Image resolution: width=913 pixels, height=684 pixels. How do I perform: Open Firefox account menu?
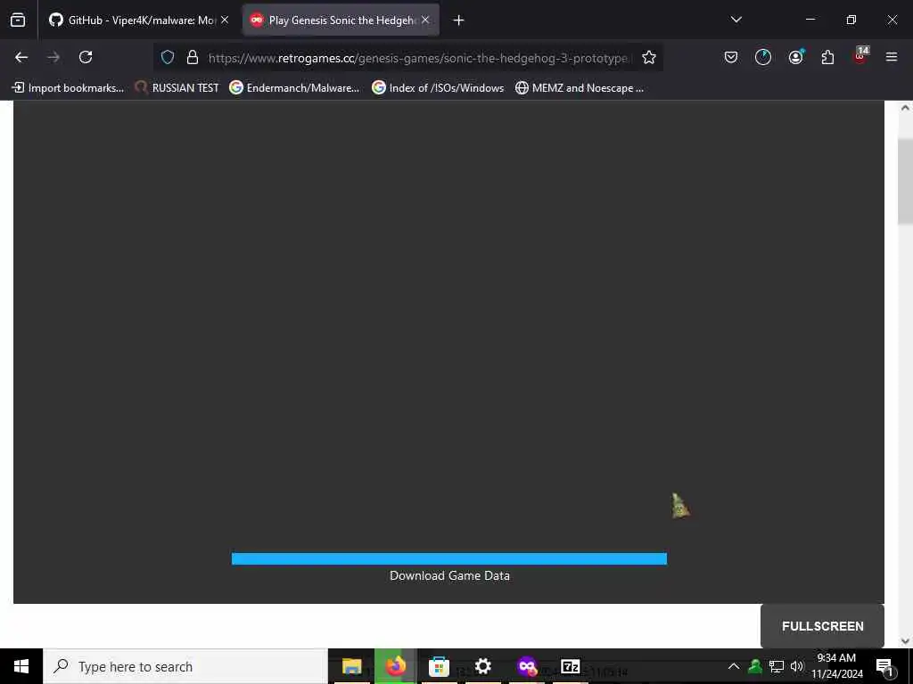(795, 57)
